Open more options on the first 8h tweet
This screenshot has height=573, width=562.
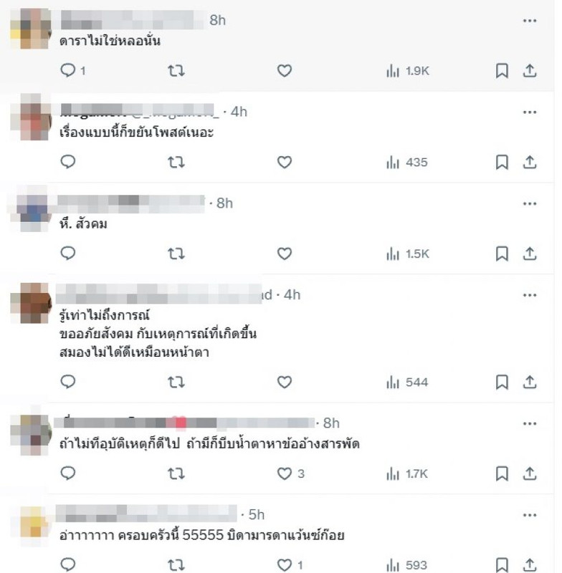coord(530,21)
